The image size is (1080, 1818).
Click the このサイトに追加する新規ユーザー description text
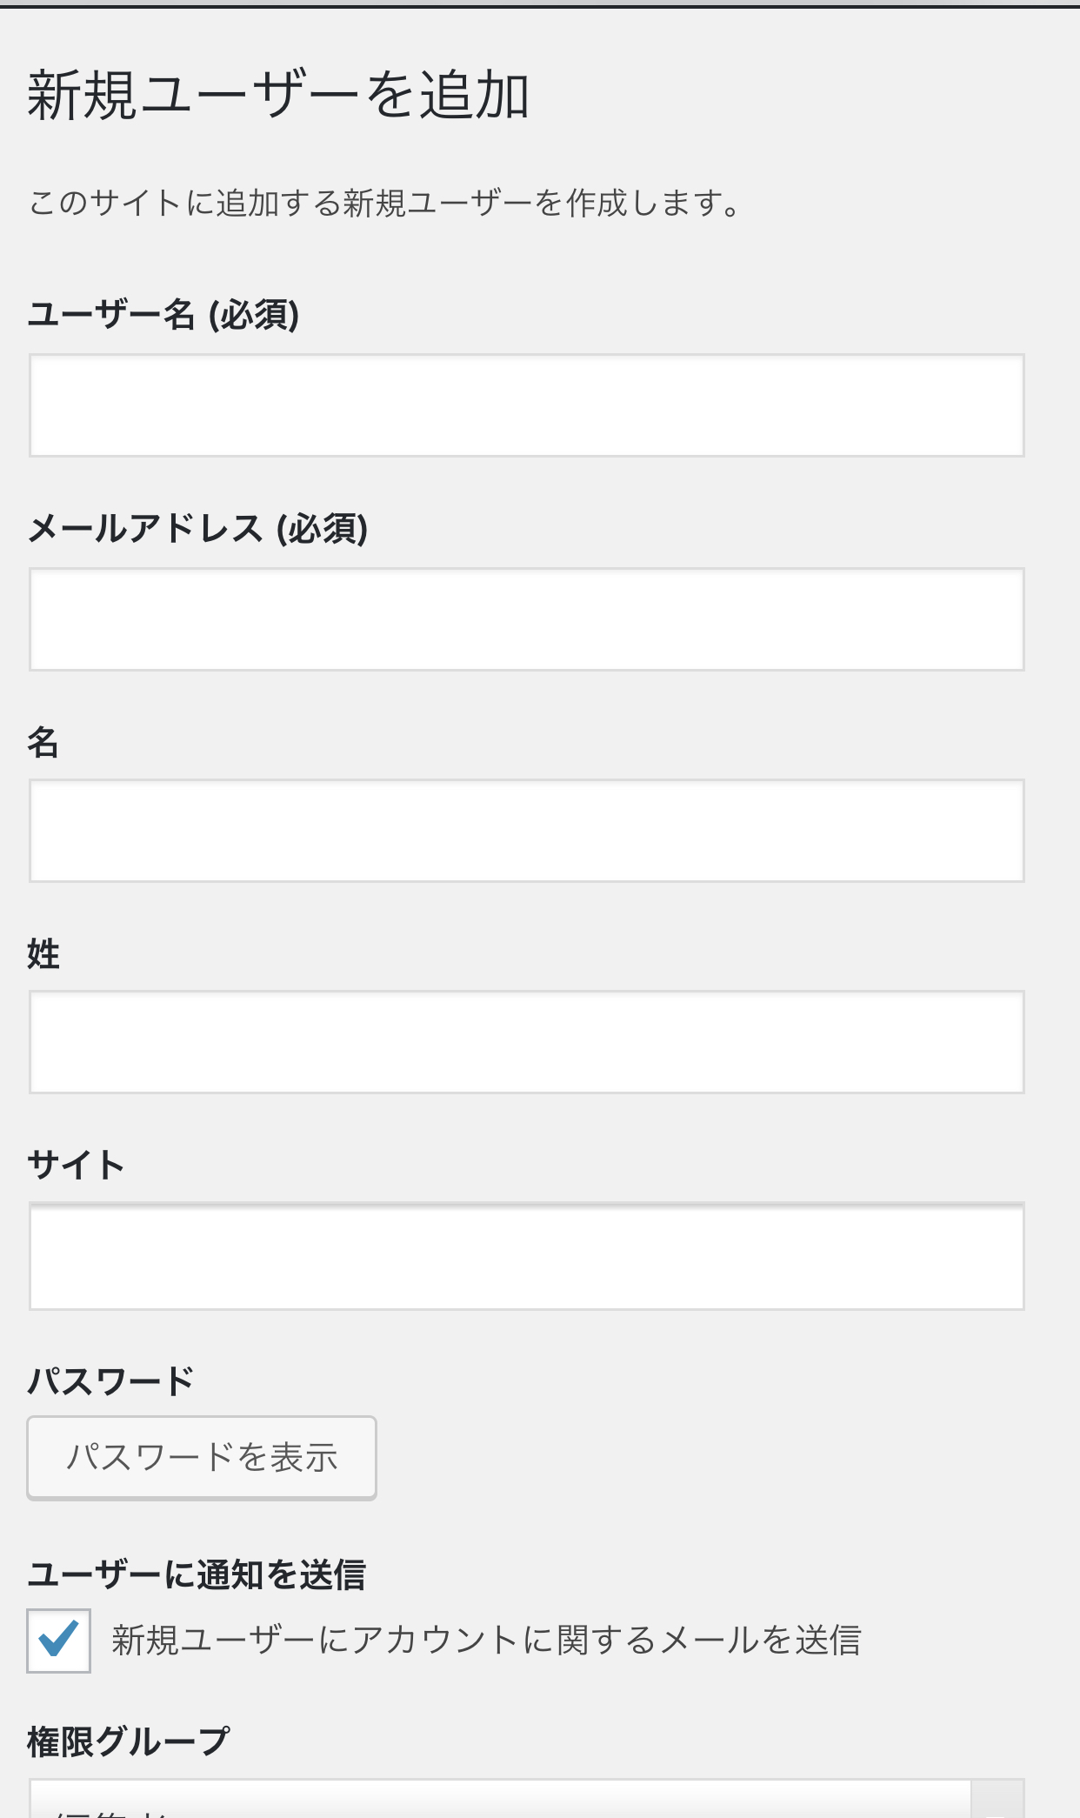384,203
